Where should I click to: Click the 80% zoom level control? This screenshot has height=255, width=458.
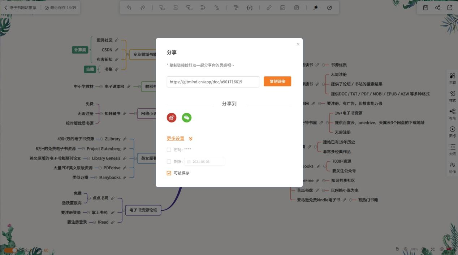[414, 249]
